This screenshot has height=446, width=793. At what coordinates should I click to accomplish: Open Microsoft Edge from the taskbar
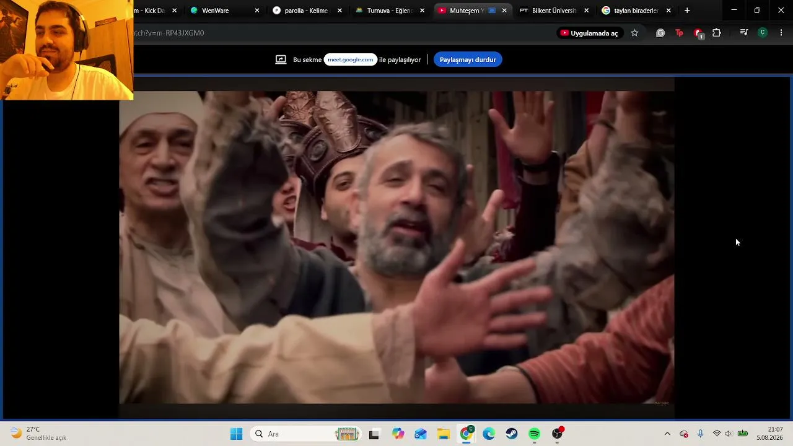click(x=489, y=434)
